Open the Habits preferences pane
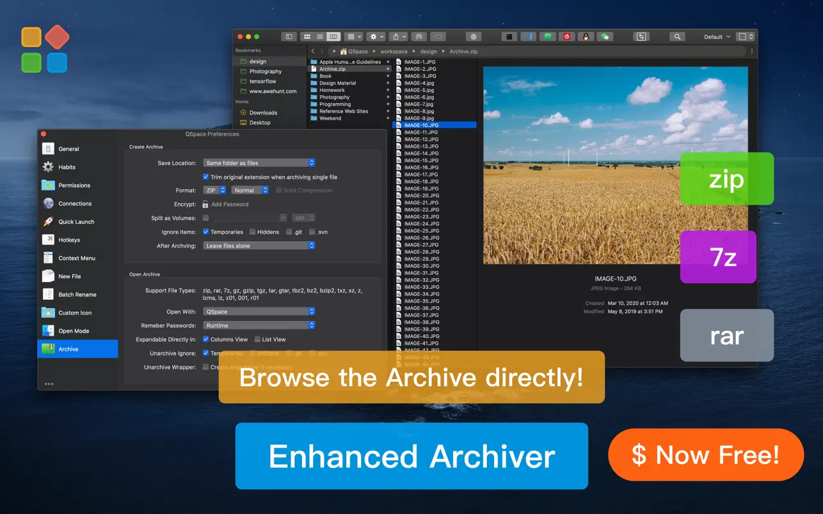This screenshot has width=823, height=514. (x=77, y=167)
